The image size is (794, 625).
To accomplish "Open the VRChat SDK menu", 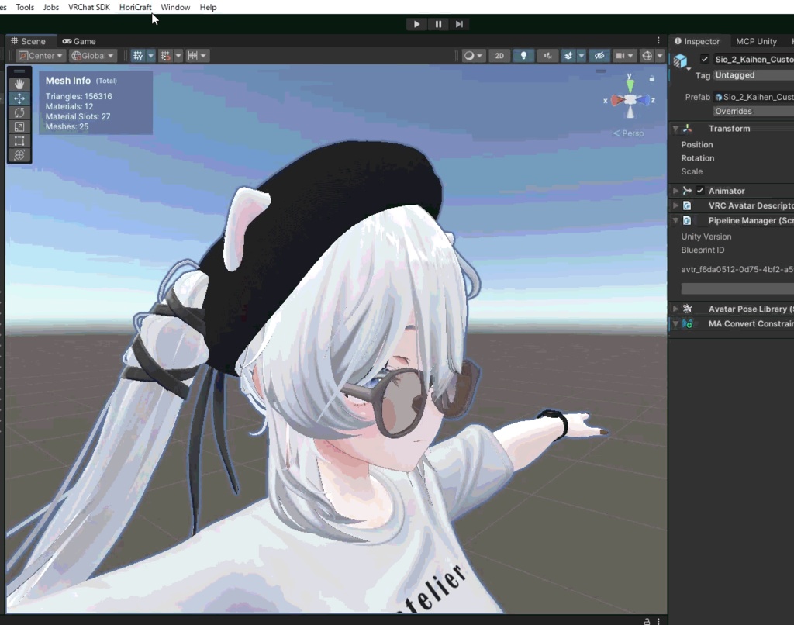I will point(89,7).
